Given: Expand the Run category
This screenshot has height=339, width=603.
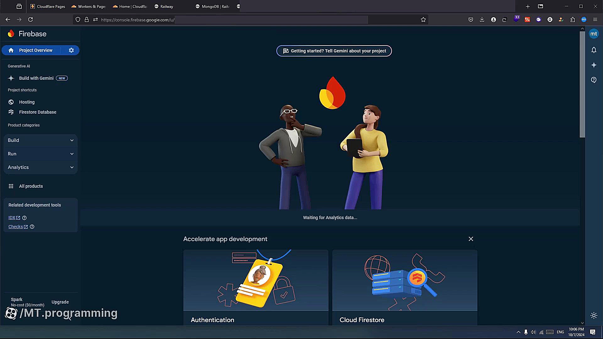Looking at the screenshot, I should pos(41,154).
